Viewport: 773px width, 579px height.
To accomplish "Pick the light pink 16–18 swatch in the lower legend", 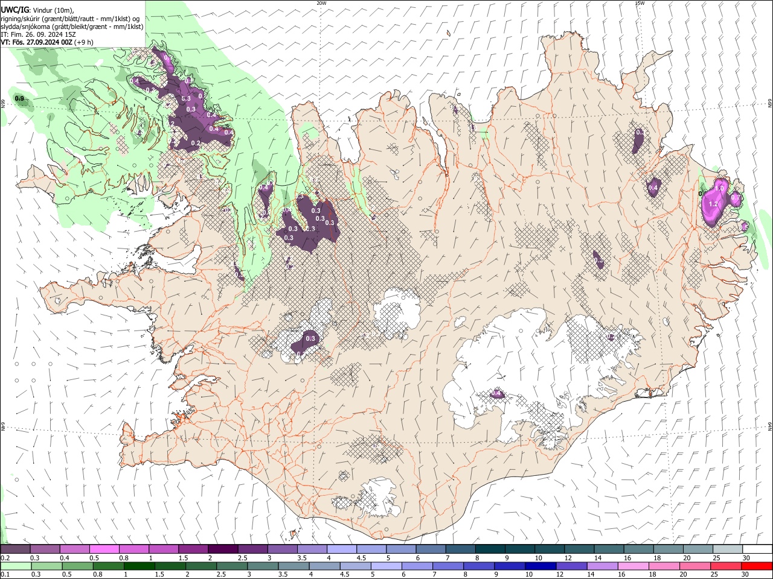I will tap(632, 566).
